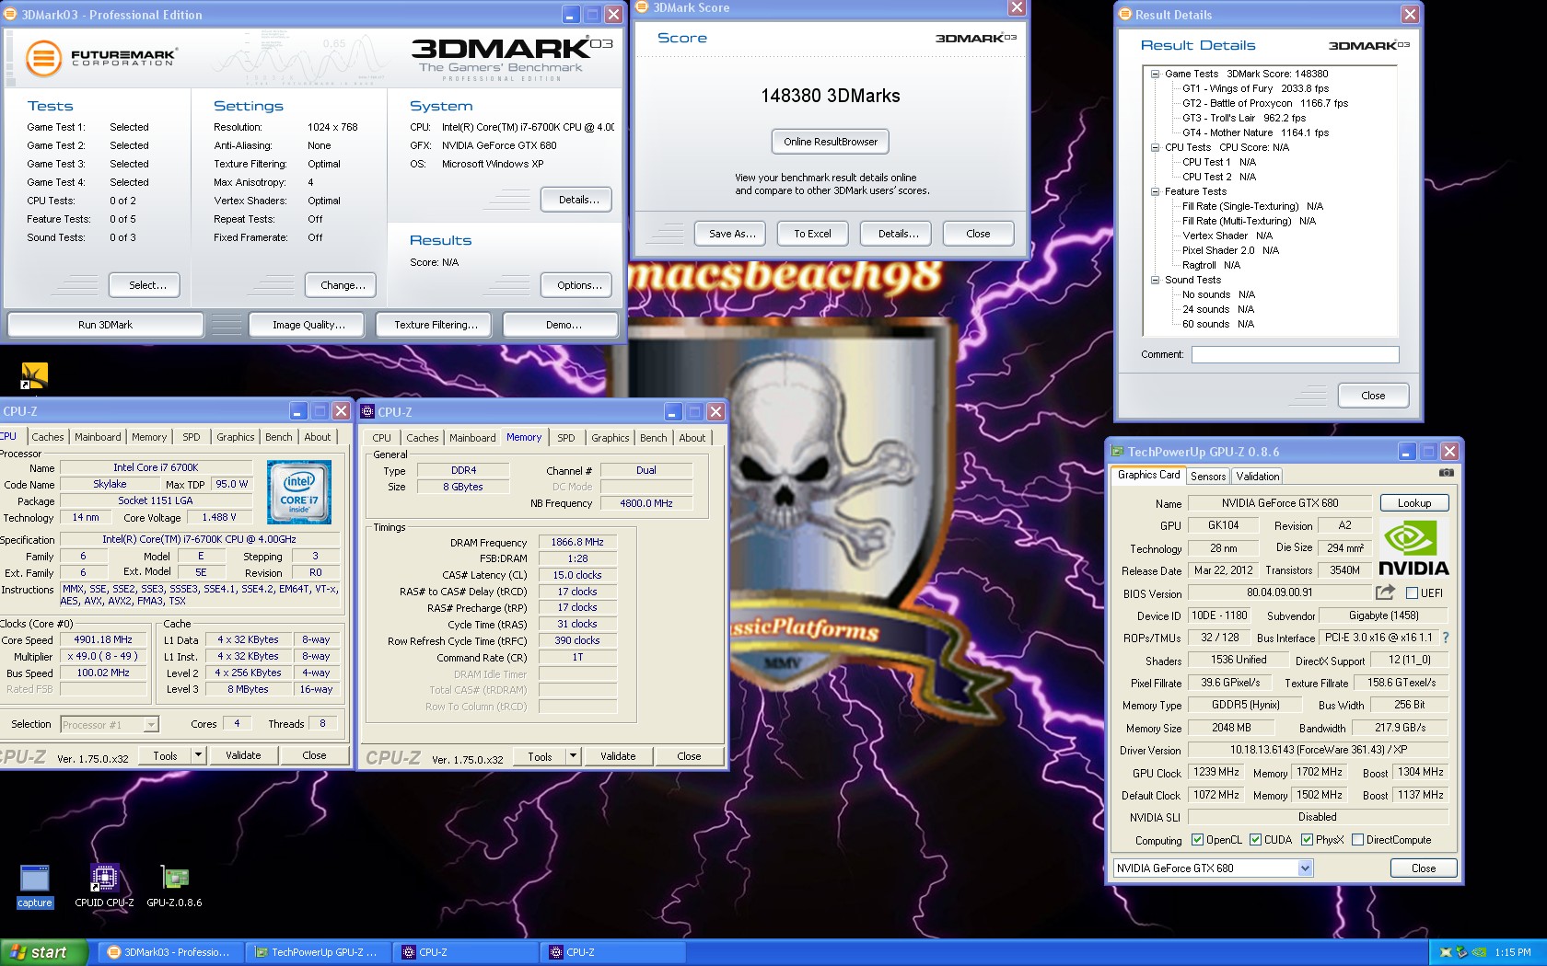The height and width of the screenshot is (966, 1547).
Task: Click the title bar icon of the Result Details window
Action: (1124, 14)
